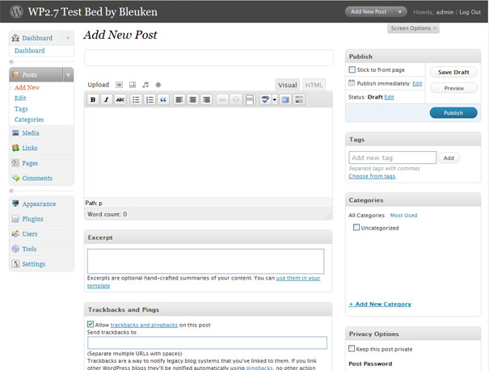Align text center
The height and width of the screenshot is (370, 489).
193,99
